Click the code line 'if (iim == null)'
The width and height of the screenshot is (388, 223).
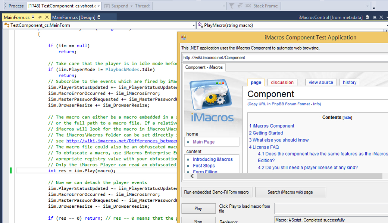coord(69,46)
